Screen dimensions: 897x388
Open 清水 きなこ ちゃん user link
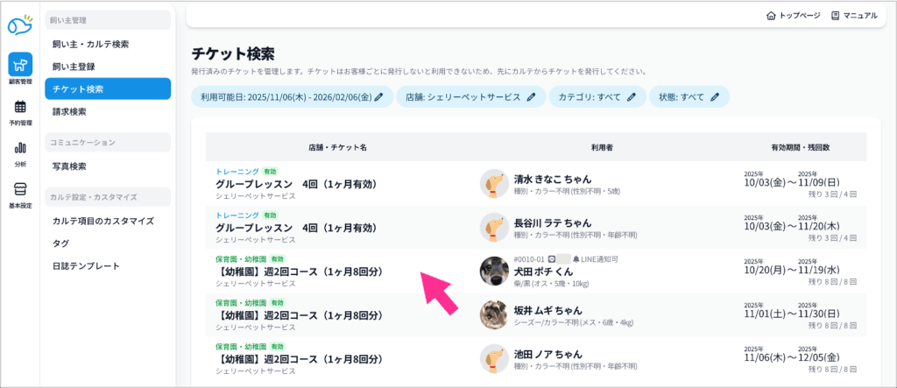pyautogui.click(x=552, y=179)
